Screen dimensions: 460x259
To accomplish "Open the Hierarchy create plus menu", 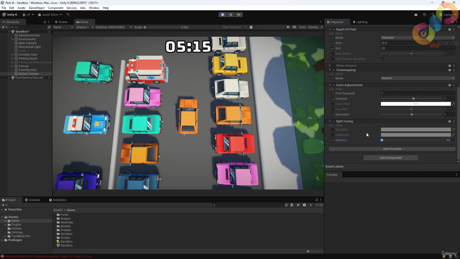I will coord(3,27).
